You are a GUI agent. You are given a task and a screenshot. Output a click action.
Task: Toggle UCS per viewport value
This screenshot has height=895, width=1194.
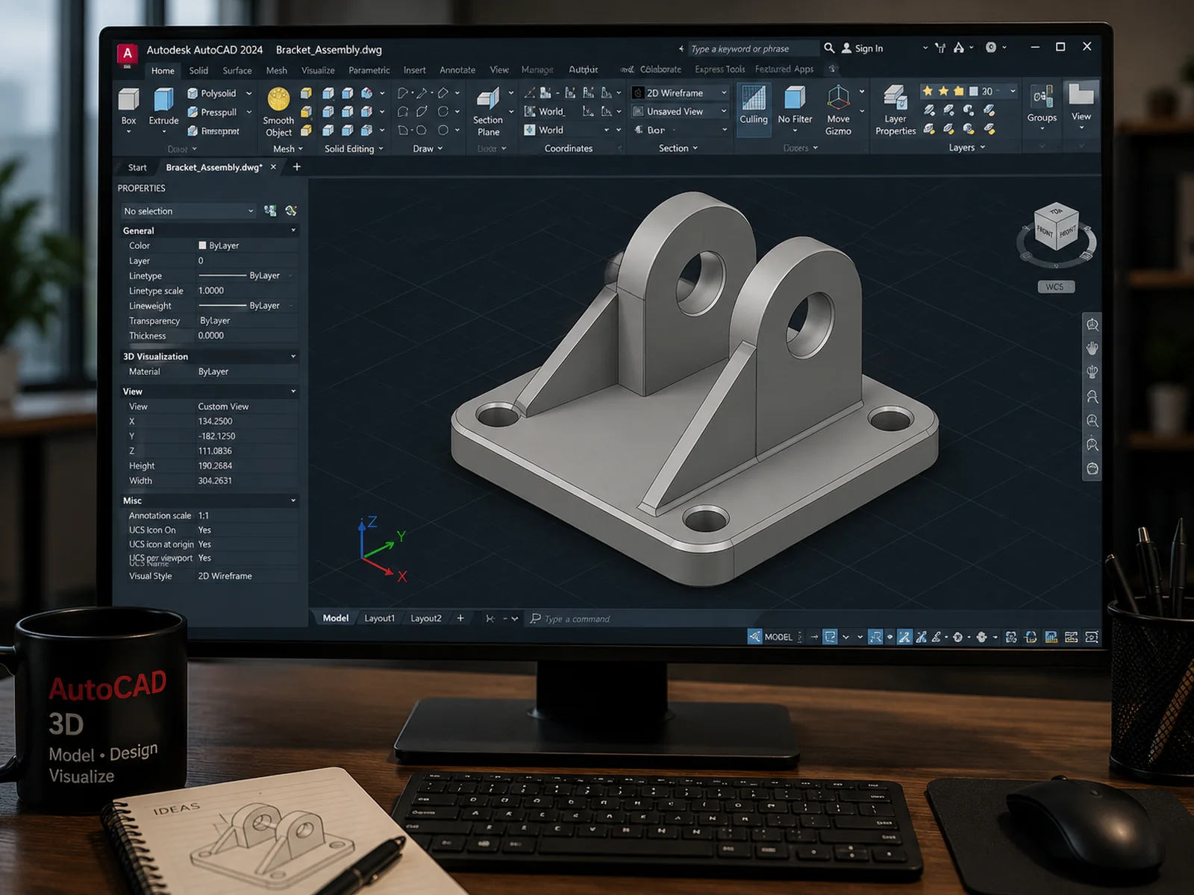(x=204, y=558)
